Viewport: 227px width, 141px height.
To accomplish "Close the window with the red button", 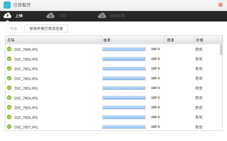I will [220, 5].
